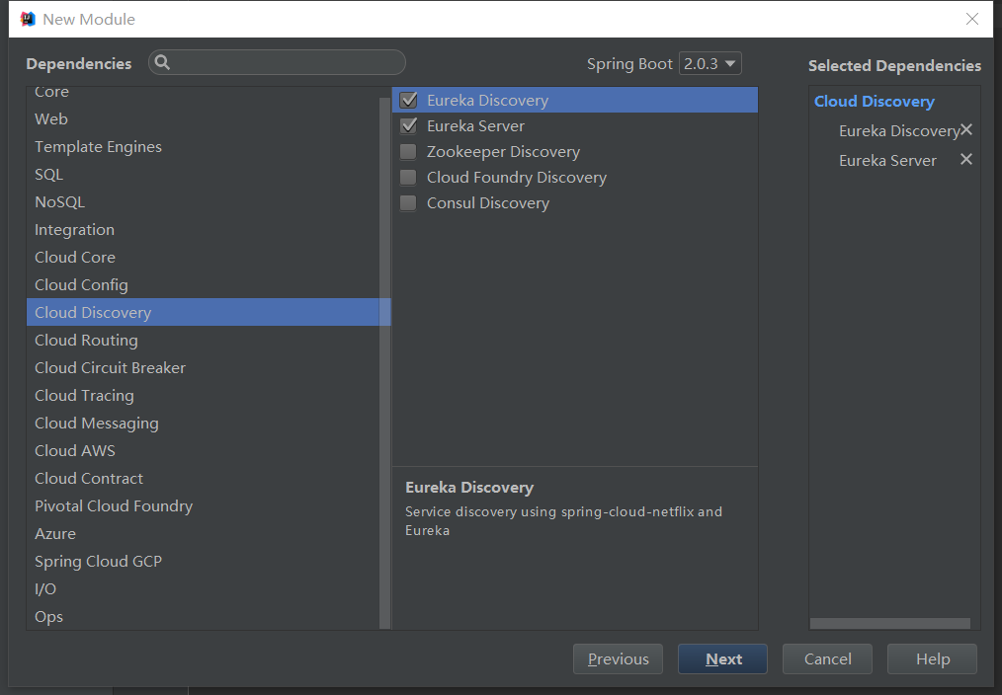Image resolution: width=1002 pixels, height=695 pixels.
Task: Cancel the New Module wizard
Action: coord(827,658)
